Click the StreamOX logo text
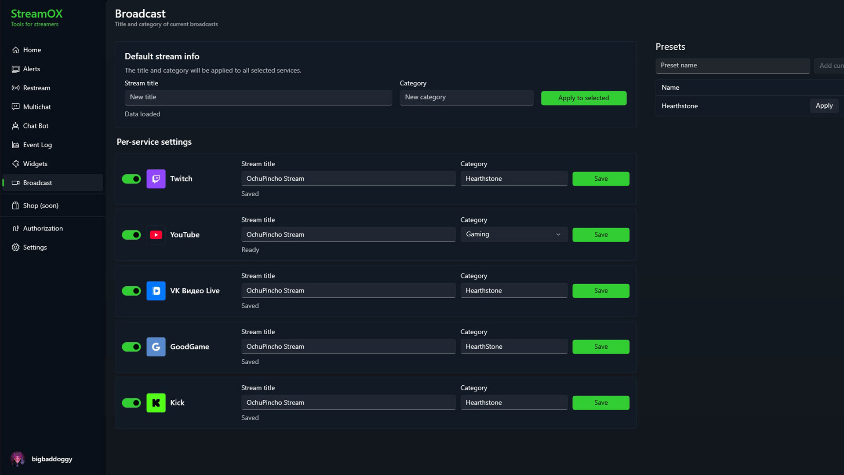Viewport: 844px width, 475px height. click(x=36, y=14)
